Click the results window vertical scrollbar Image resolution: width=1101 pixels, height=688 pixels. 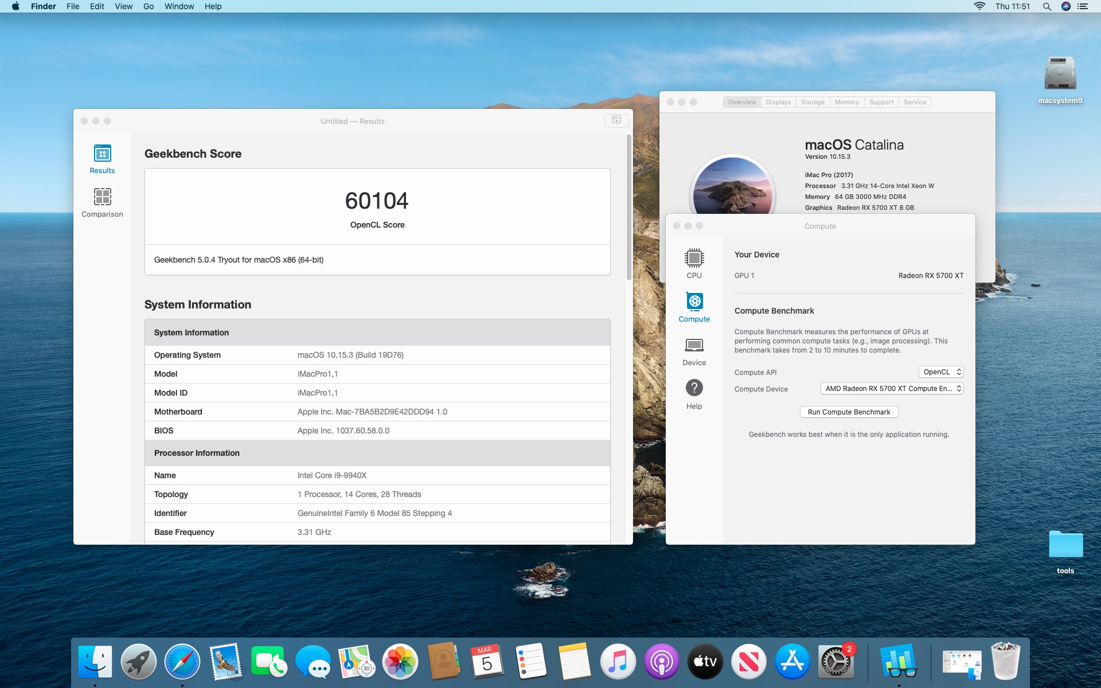tap(628, 206)
